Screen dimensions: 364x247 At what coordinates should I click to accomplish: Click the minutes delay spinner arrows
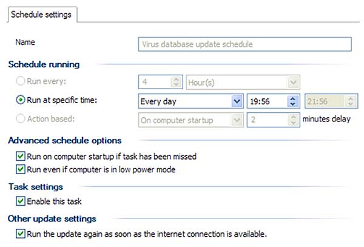click(x=293, y=120)
